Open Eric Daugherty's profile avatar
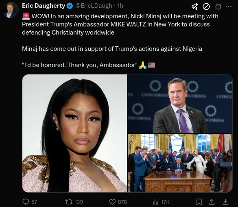Viewport: 238px width, 207px height. 11,10
